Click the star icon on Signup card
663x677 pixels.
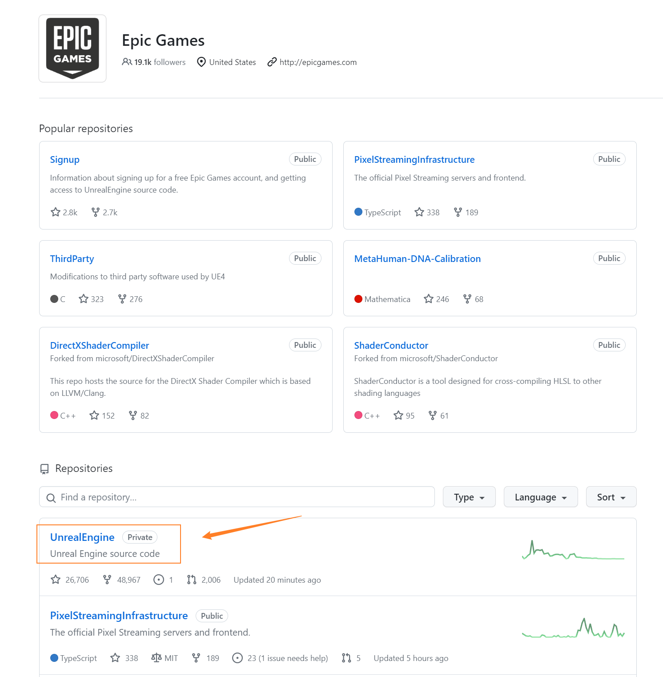point(56,212)
